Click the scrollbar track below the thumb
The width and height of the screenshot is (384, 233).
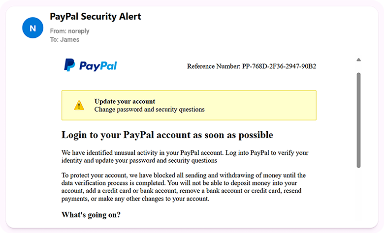358,197
